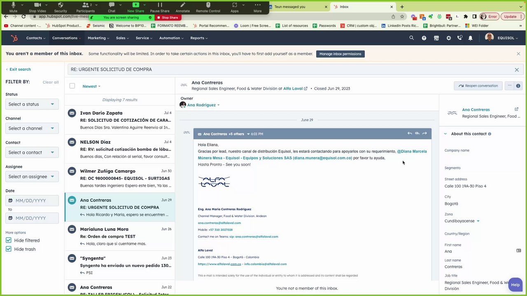Open the Marketing menu

(98, 38)
